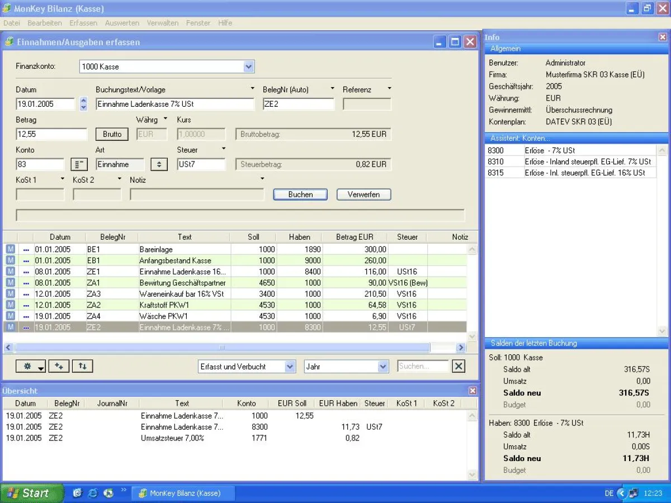Open the Finanzkonto 1000 Kasse dropdown
This screenshot has width=671, height=503.
pyautogui.click(x=249, y=67)
